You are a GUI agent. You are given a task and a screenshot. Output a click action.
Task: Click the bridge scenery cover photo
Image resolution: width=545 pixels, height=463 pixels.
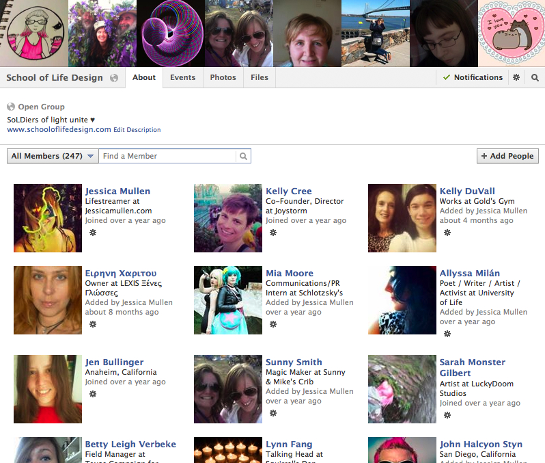point(376,34)
